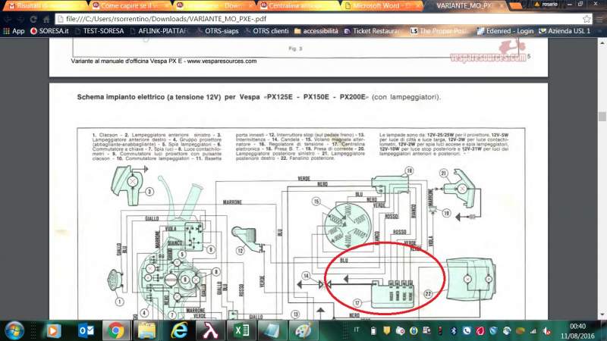This screenshot has width=607, height=341.
Task: Open the Proper Post bookmark
Action: [439, 31]
